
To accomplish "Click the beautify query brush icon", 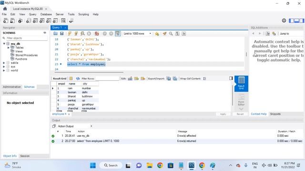I will pos(164,34).
